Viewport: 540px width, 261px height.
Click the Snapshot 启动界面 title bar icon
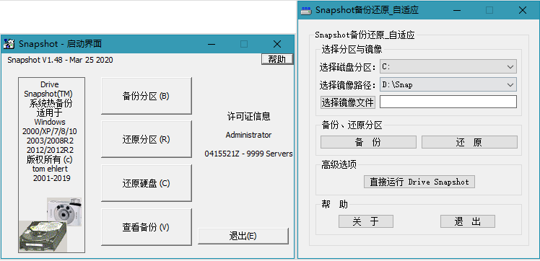point(9,44)
